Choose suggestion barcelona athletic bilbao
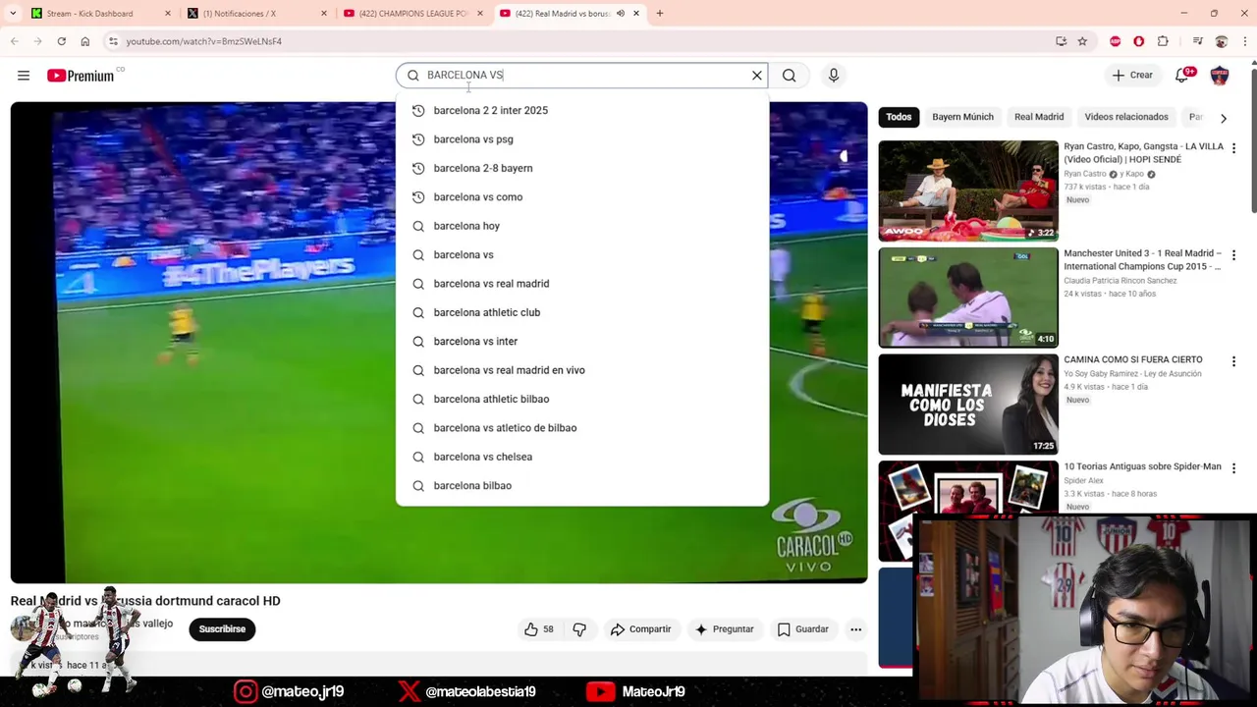Viewport: 1257px width, 707px height. [x=582, y=399]
